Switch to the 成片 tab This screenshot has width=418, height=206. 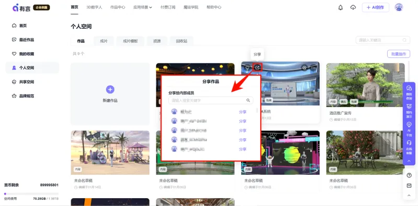pyautogui.click(x=103, y=41)
